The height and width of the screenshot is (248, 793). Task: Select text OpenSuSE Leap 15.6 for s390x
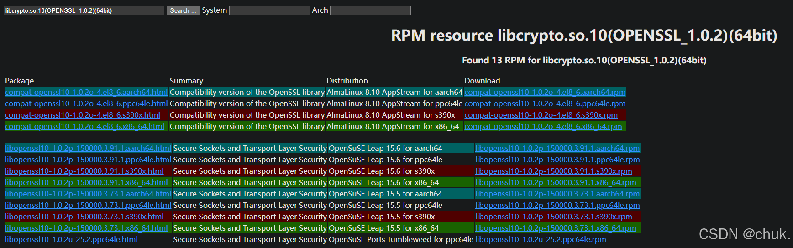[x=382, y=171]
